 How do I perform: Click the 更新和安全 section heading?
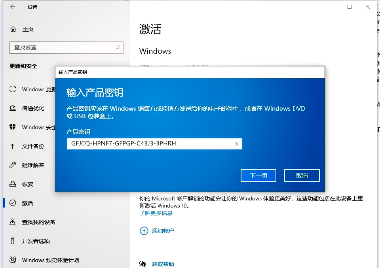point(23,66)
